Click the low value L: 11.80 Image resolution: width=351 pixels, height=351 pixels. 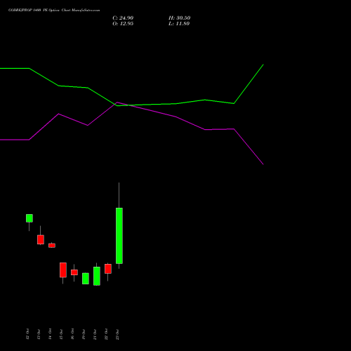point(179,24)
